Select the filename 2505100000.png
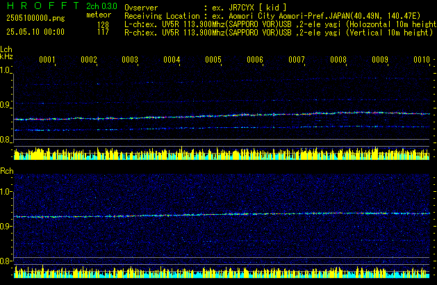Viewport: 437px width, 285px height. (35, 18)
